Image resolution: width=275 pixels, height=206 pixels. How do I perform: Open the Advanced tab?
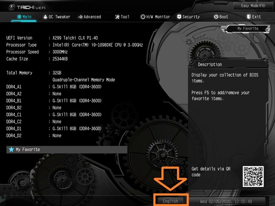[89, 17]
